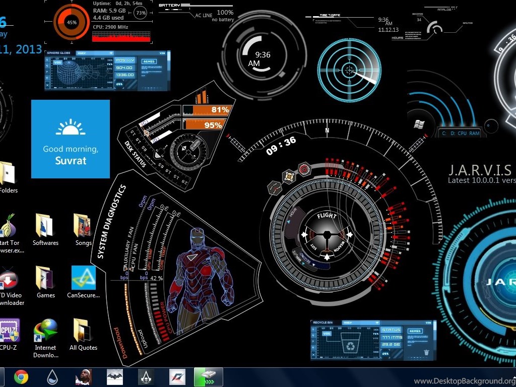This screenshot has height=387, width=516.
Task: Click the recycle symbol bin graphic
Action: tap(350, 344)
